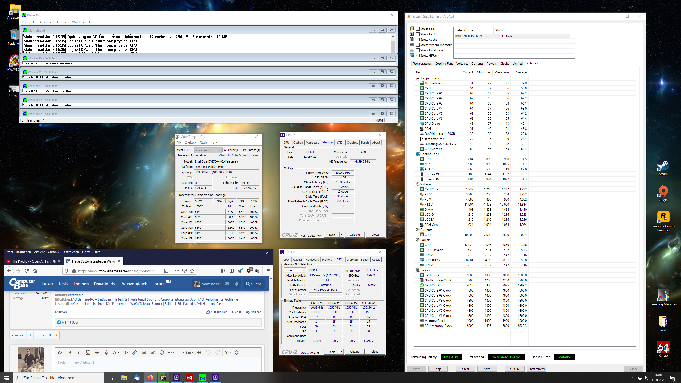681x383 pixels.
Task: Enable Stress system memory checkbox
Action: click(418, 45)
